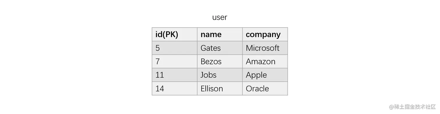The height and width of the screenshot is (114, 440).
Task: Click the @ symbol in watermark
Action: tap(392, 107)
